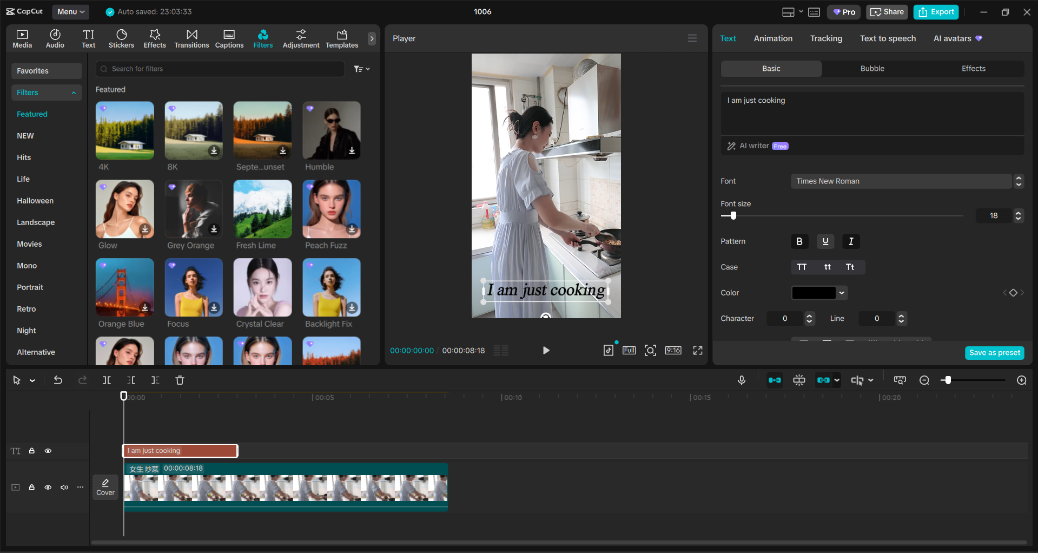Viewport: 1038px width, 553px height.
Task: Open the Stickers panel
Action: pyautogui.click(x=121, y=38)
